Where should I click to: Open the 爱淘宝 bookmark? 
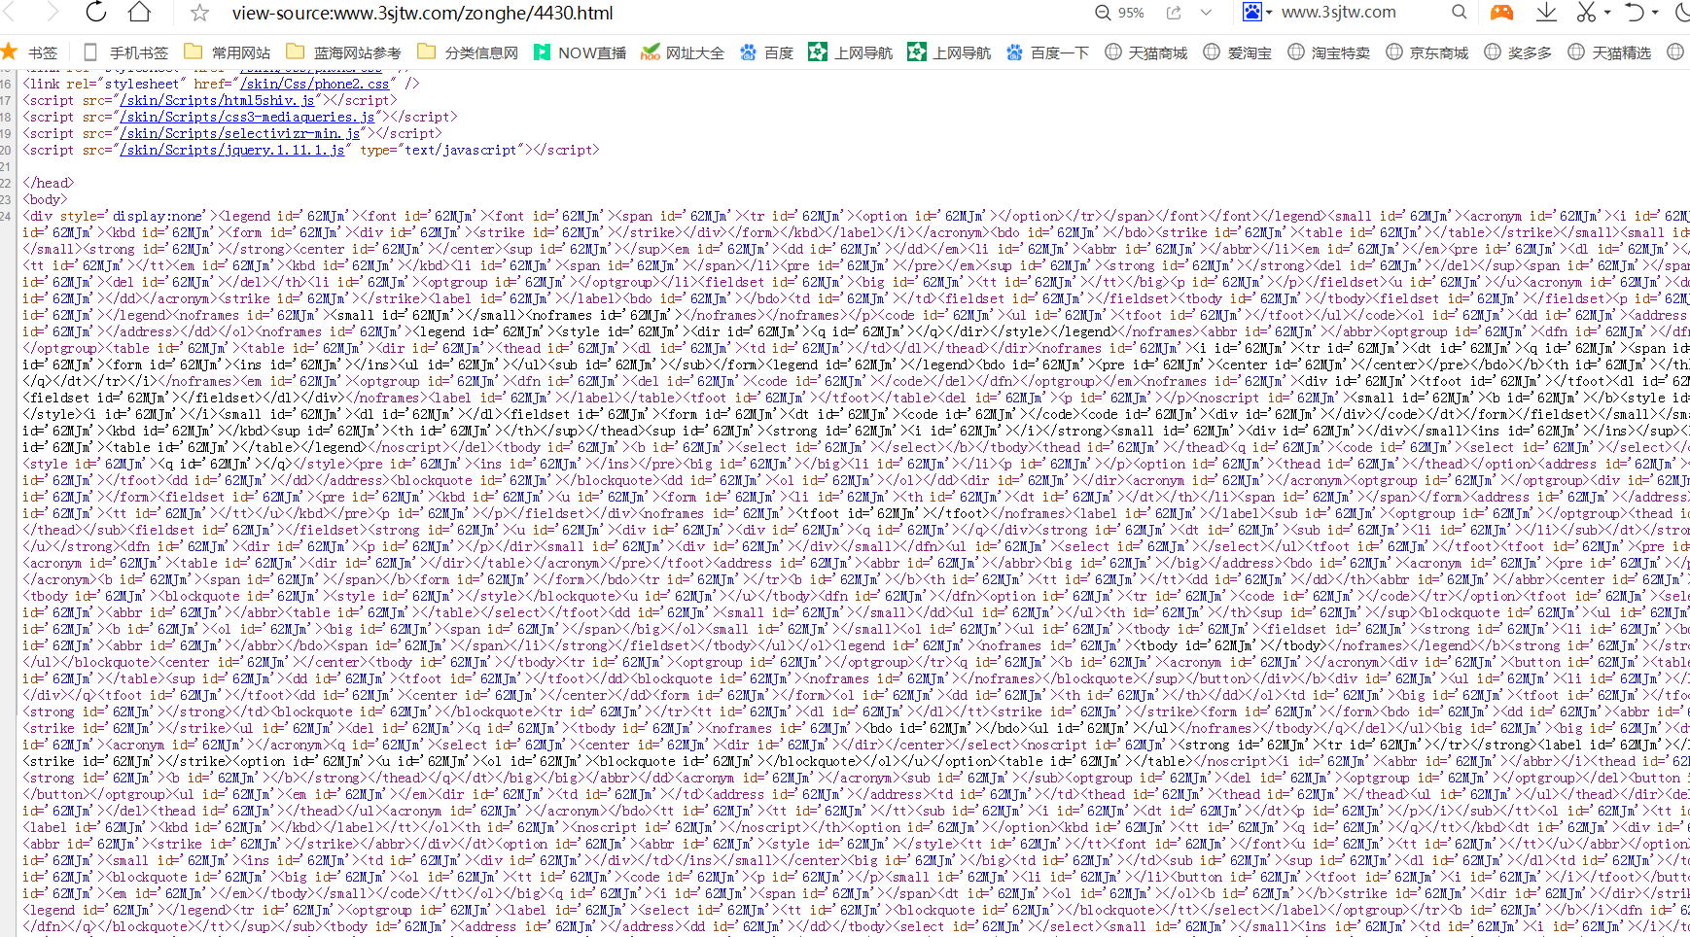point(1237,52)
